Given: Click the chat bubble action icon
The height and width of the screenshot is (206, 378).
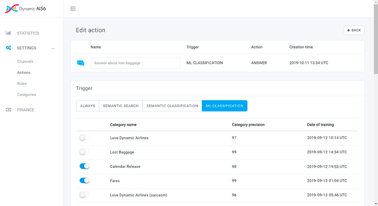Looking at the screenshot, I should 81,63.
